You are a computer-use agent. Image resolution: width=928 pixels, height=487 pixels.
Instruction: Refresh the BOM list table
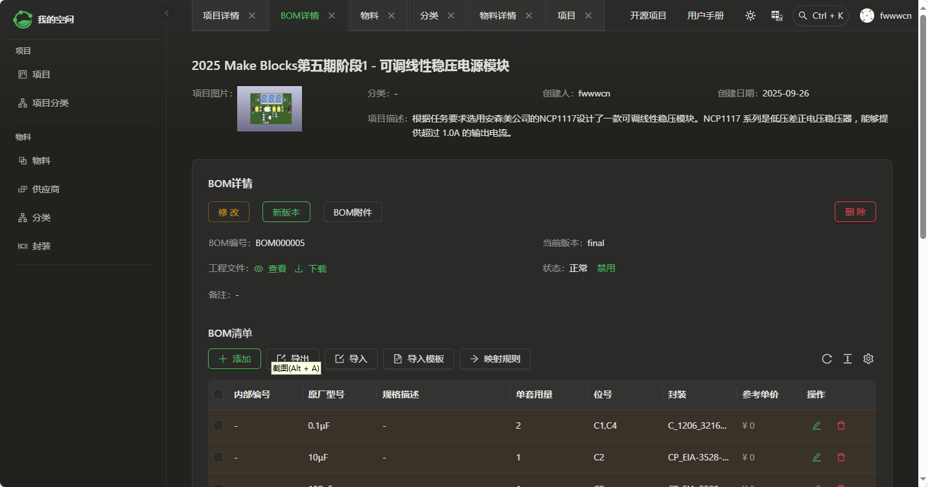point(827,359)
